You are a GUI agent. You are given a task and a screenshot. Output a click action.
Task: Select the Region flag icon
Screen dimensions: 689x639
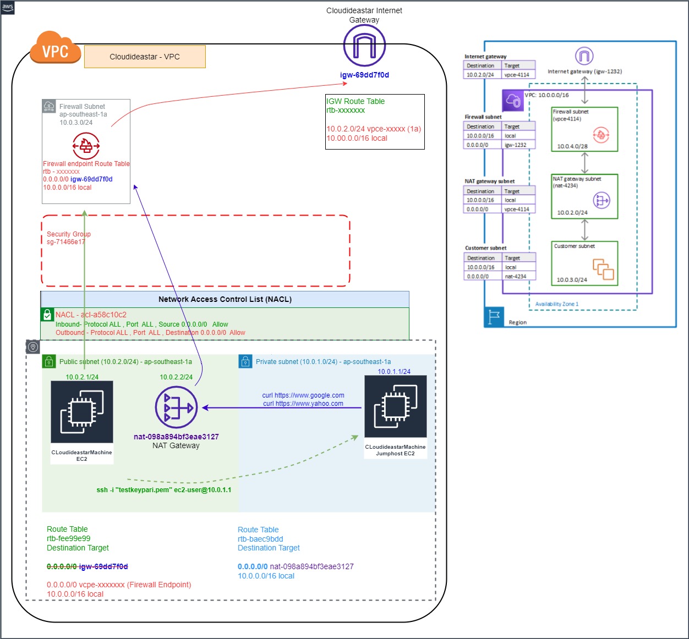click(x=494, y=317)
